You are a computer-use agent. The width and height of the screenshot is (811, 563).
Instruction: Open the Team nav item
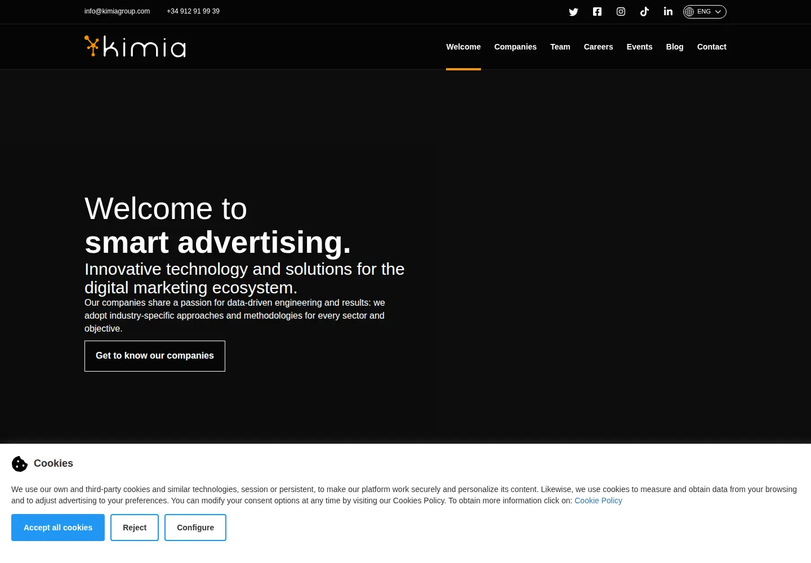[560, 47]
